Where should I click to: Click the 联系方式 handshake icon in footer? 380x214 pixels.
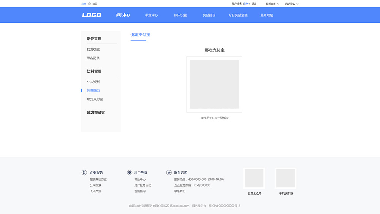[169, 173]
